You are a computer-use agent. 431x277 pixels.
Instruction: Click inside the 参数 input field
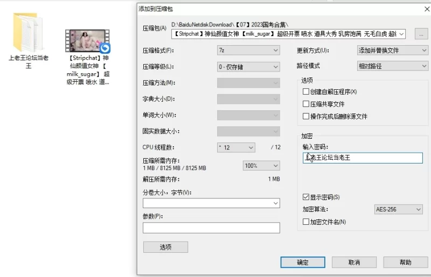[211, 228]
